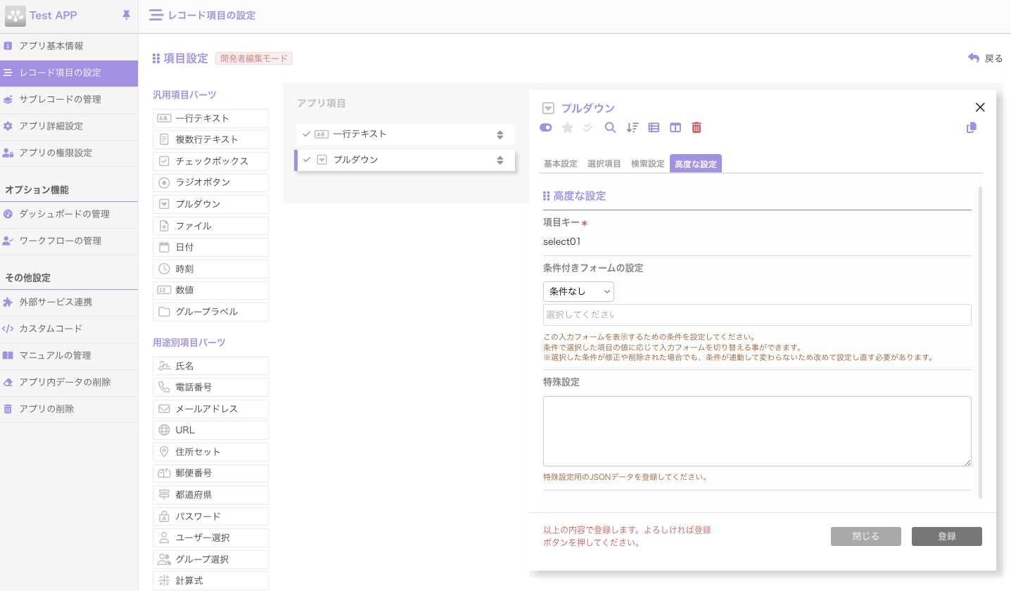
Task: Add the 計算式 part
Action: pos(210,580)
